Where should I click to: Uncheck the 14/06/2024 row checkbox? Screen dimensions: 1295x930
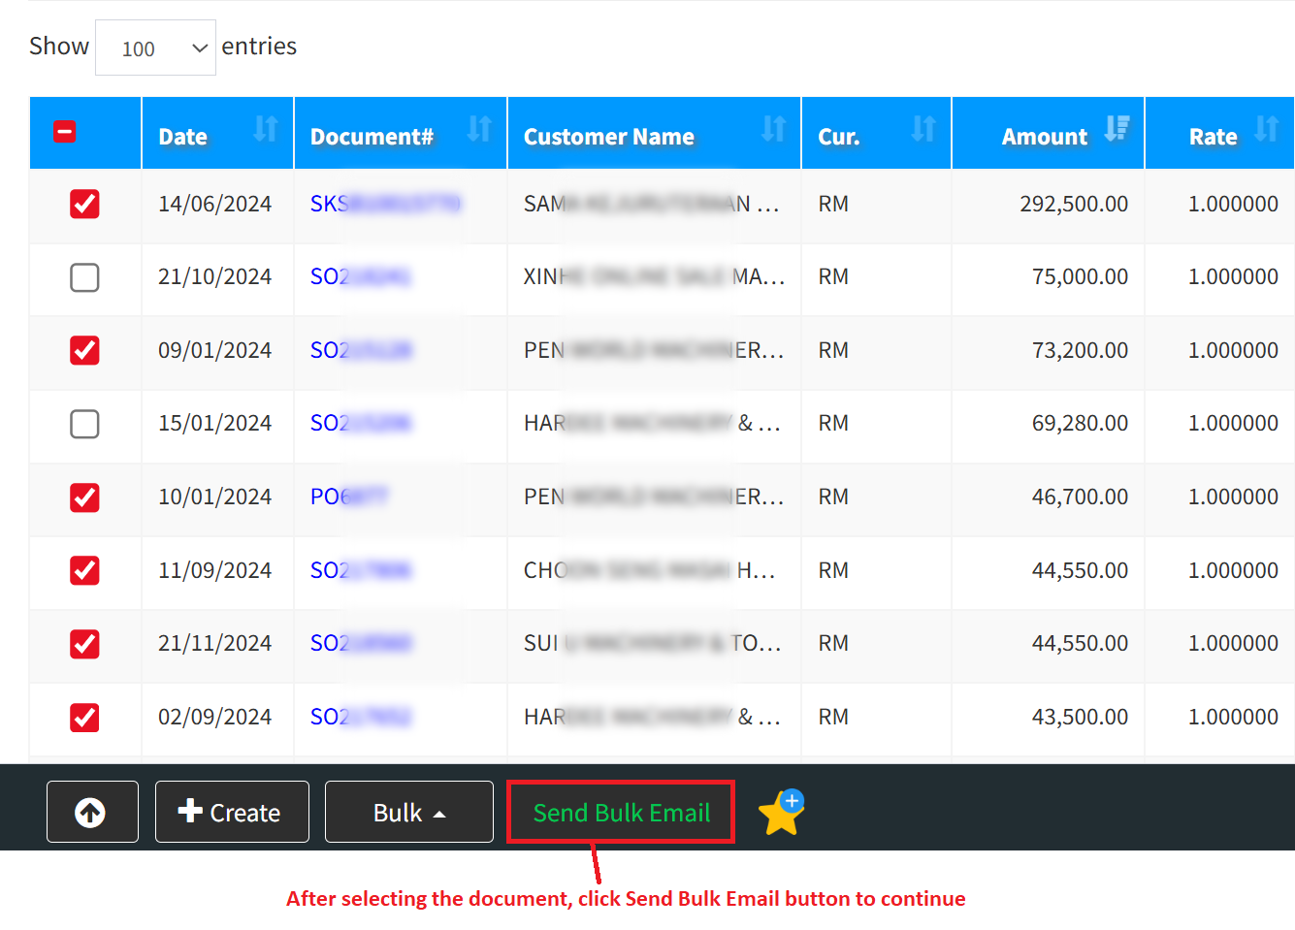point(84,204)
